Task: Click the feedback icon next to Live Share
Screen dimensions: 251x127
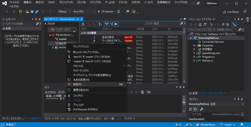Action: click(245, 11)
